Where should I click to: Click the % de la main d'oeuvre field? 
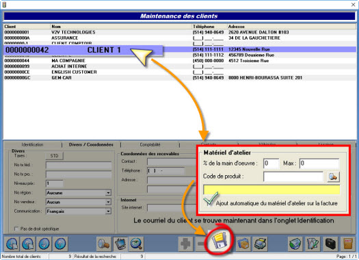[271, 164]
